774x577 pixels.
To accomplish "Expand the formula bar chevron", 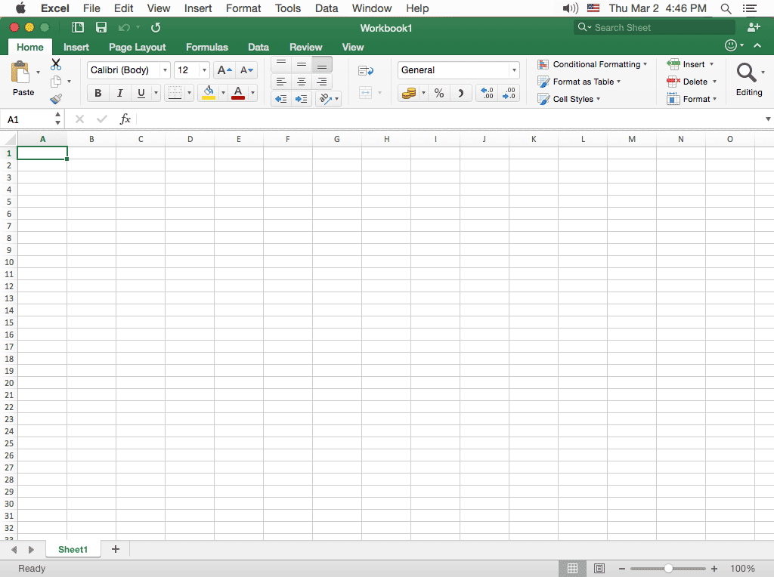I will coord(768,119).
